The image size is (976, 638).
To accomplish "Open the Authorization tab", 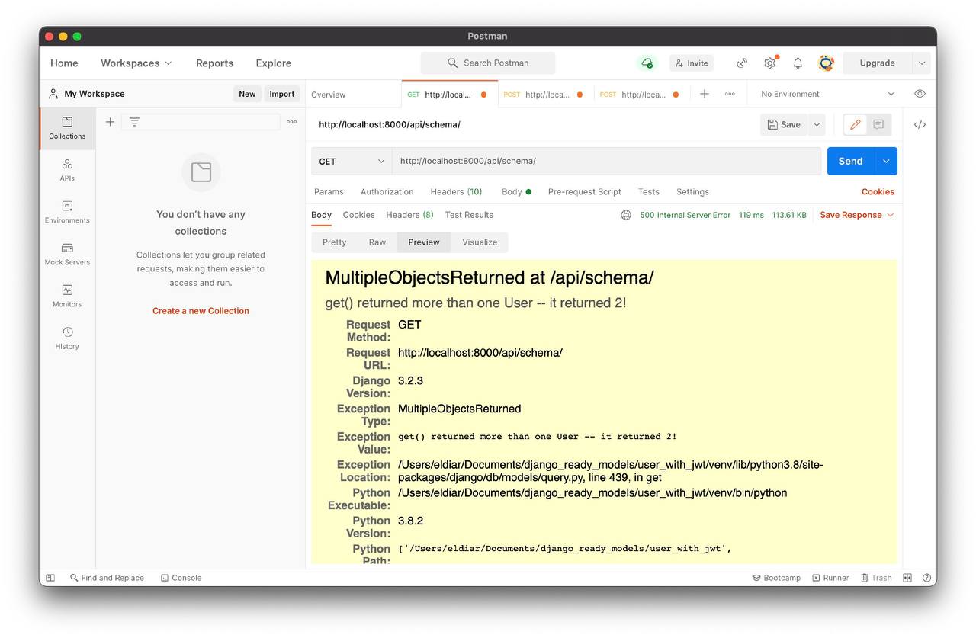I will click(387, 192).
